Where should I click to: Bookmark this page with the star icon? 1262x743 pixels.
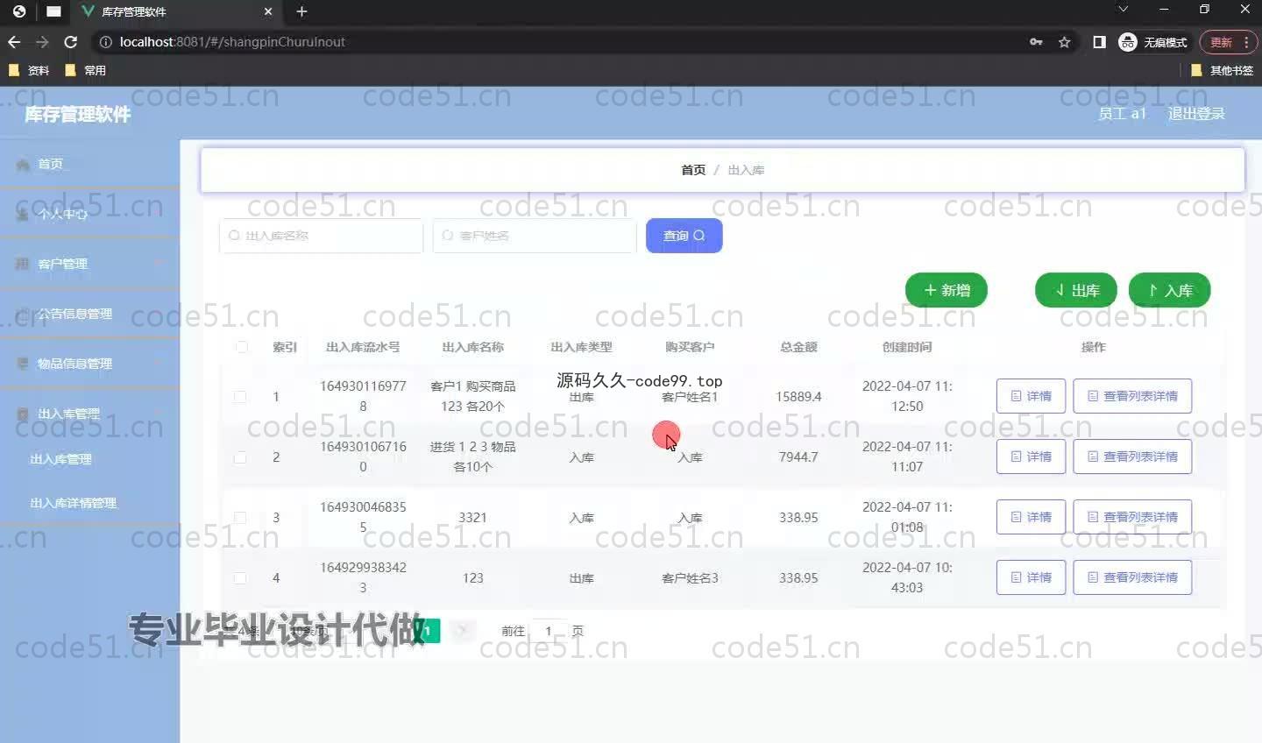1064,42
